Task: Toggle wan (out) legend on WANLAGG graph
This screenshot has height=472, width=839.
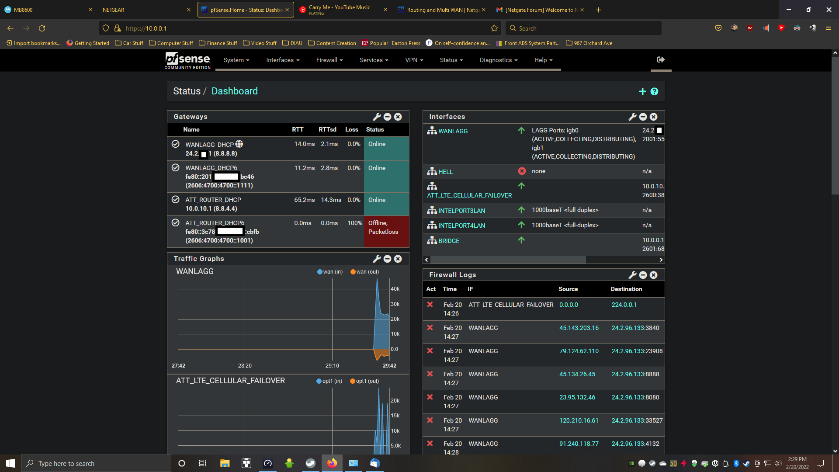Action: coord(365,272)
